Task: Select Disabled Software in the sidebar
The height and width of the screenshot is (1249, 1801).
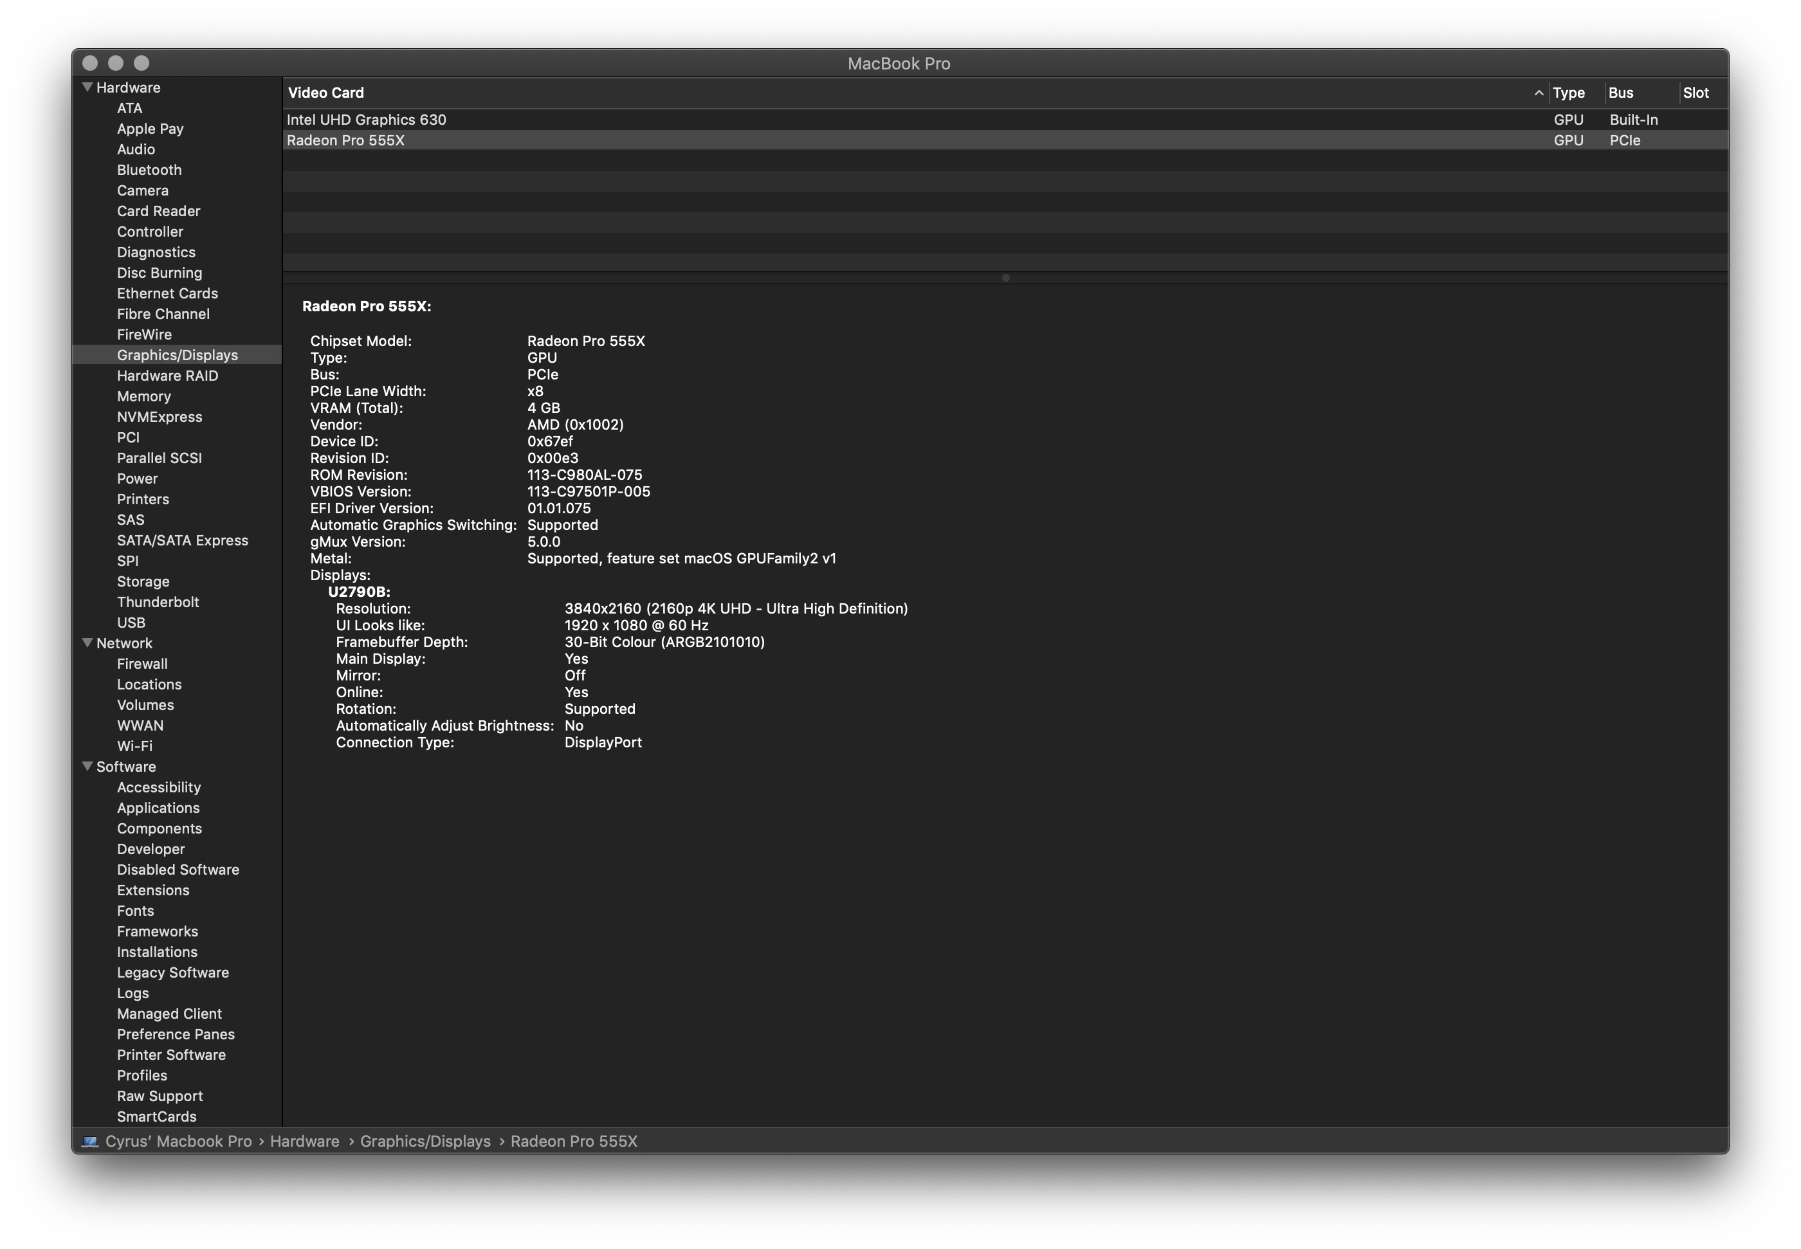Action: coord(178,870)
